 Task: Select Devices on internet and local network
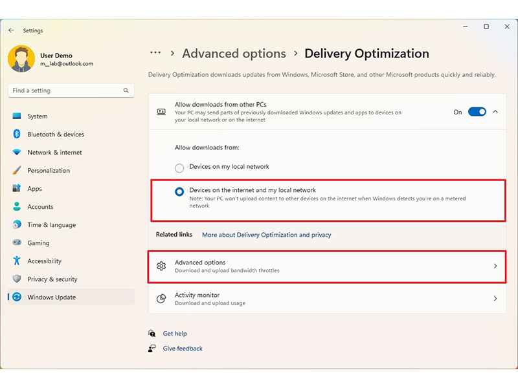tap(179, 191)
